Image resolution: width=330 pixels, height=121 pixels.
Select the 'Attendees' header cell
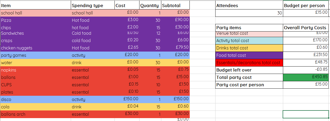pos(249,6)
